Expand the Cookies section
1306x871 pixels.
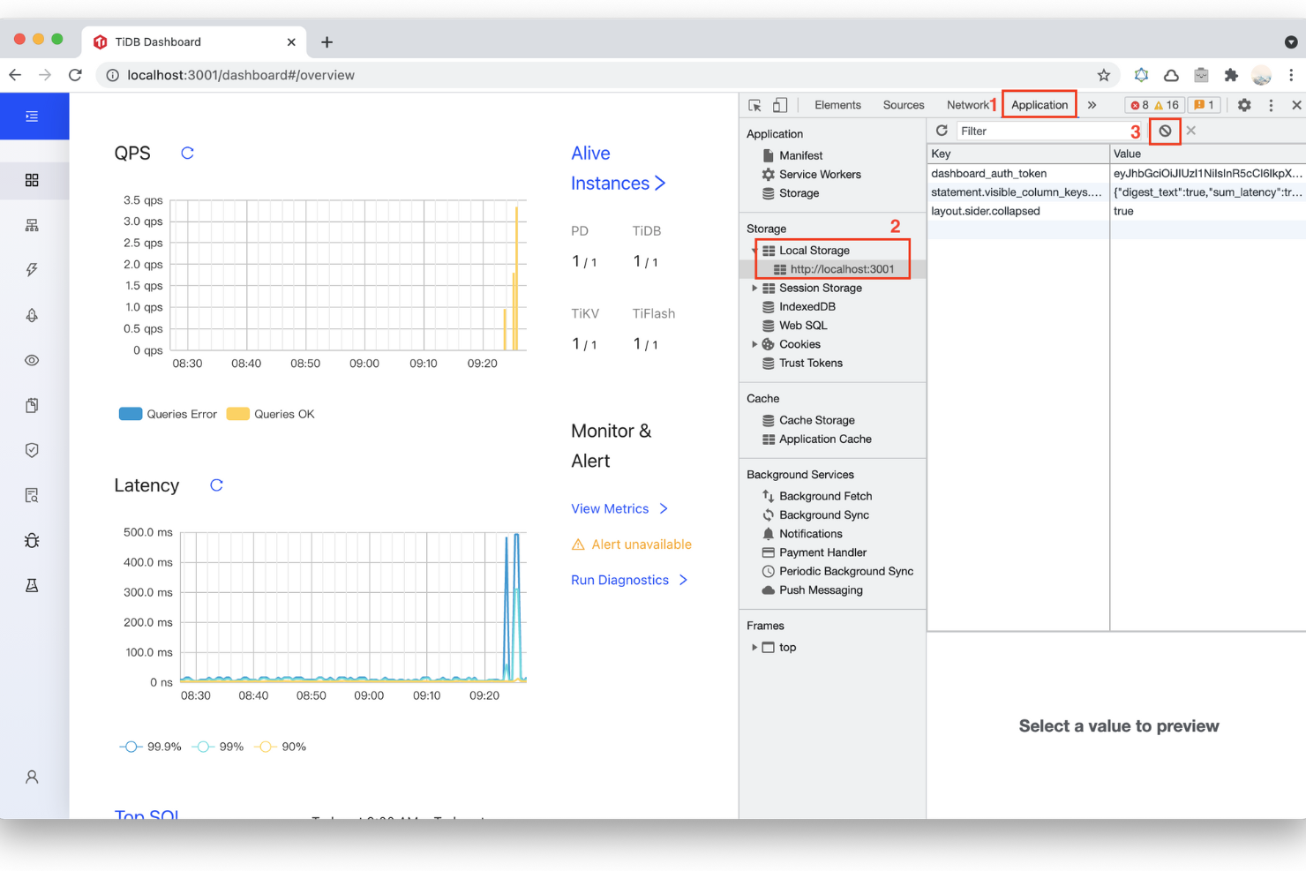(x=754, y=344)
